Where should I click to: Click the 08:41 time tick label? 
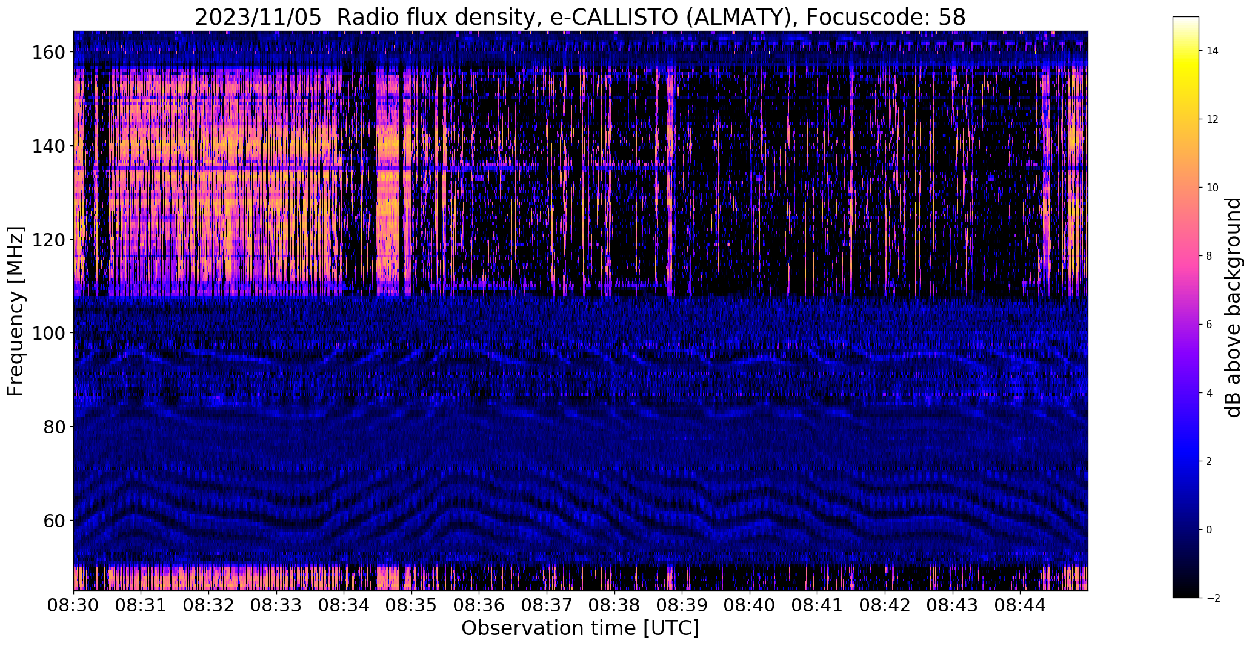pos(817,605)
